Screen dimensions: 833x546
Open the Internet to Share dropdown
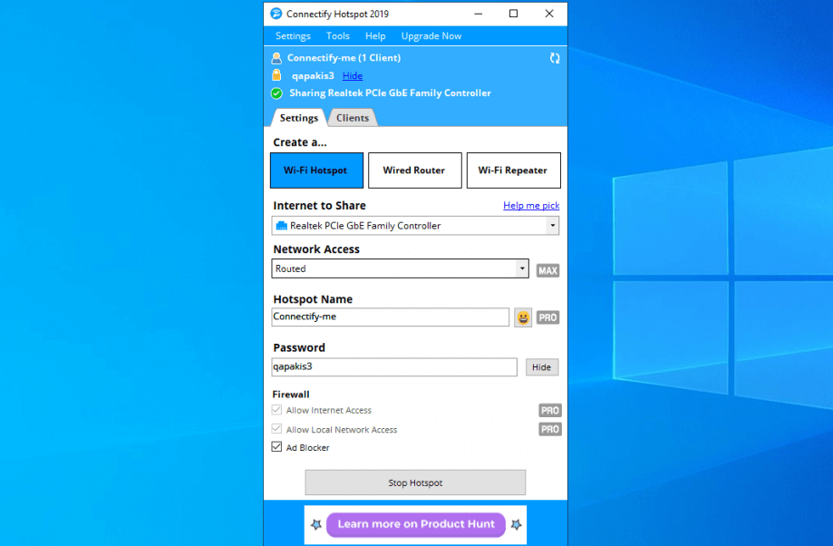click(x=415, y=225)
